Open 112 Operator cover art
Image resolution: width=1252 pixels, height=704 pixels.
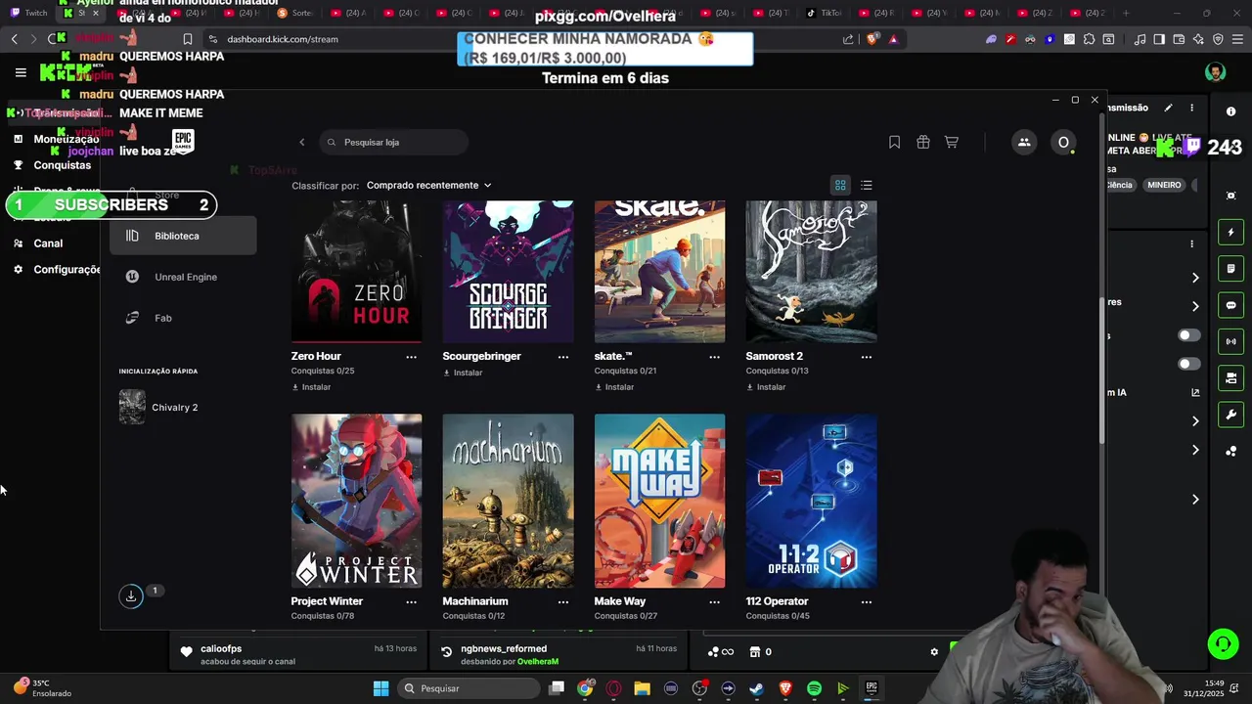point(811,501)
